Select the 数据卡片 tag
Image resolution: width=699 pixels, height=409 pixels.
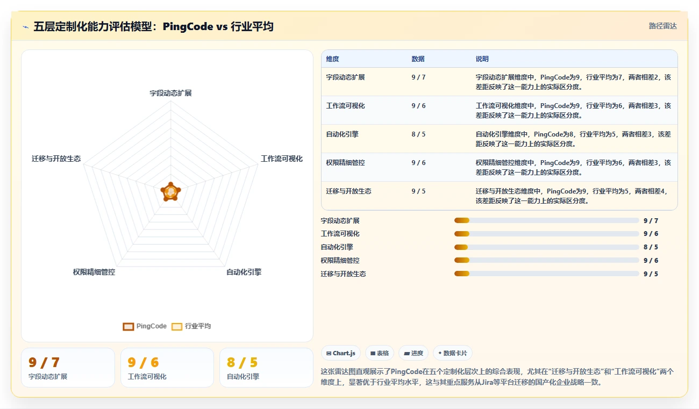453,353
